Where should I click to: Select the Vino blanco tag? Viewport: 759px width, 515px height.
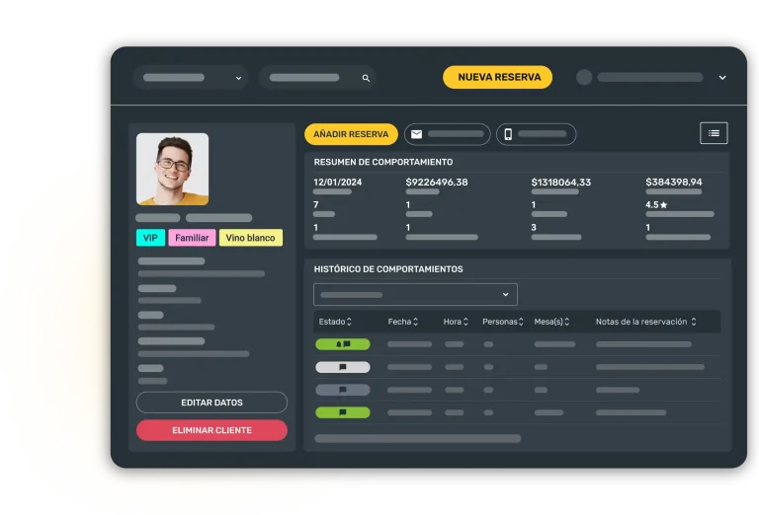point(251,238)
